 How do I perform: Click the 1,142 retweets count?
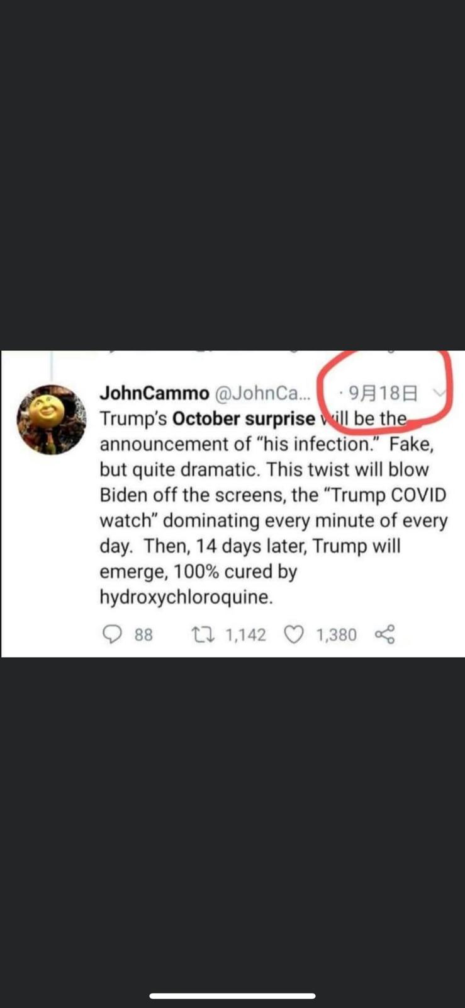[245, 634]
